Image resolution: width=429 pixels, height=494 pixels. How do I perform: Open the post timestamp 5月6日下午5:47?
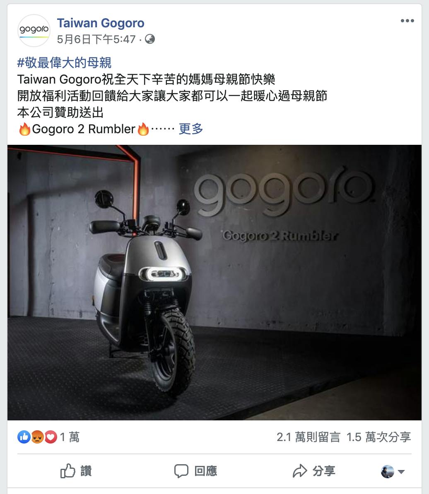coord(96,39)
